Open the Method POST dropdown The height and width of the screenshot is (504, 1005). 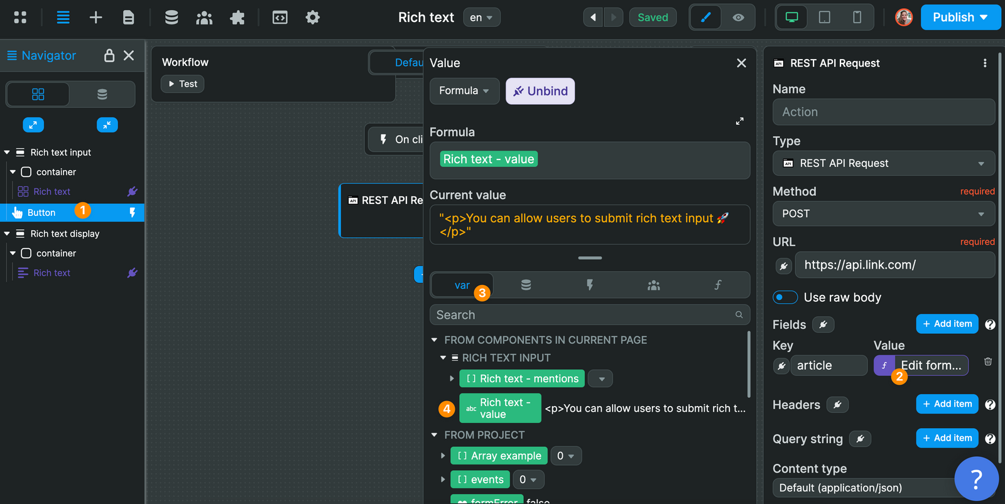(883, 214)
